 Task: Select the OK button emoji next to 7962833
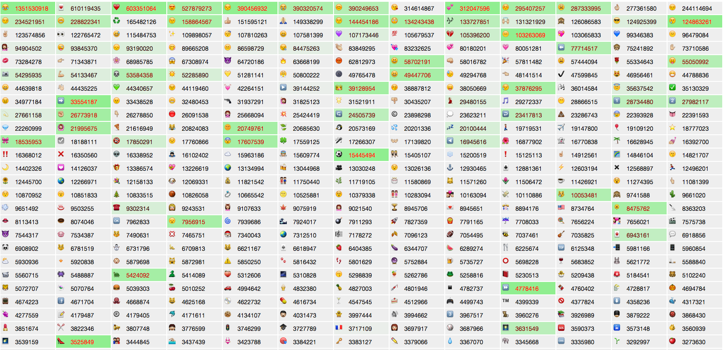[117, 221]
